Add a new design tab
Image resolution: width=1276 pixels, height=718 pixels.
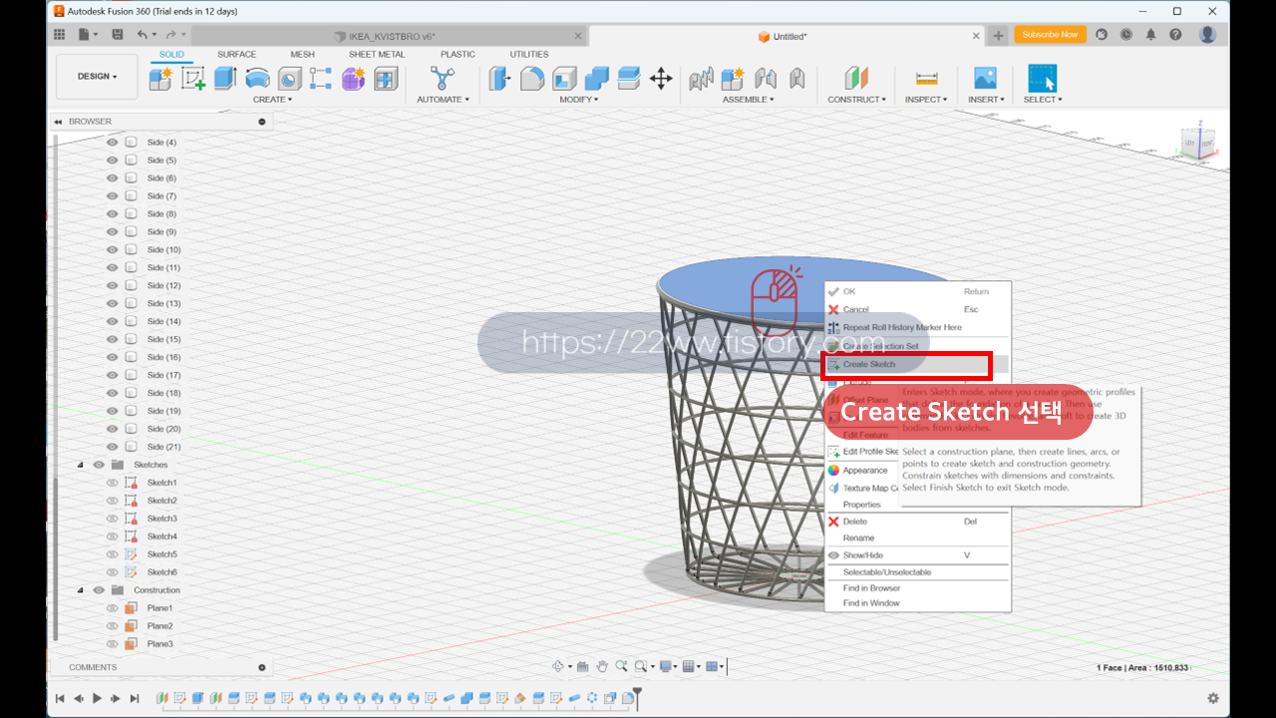point(999,36)
